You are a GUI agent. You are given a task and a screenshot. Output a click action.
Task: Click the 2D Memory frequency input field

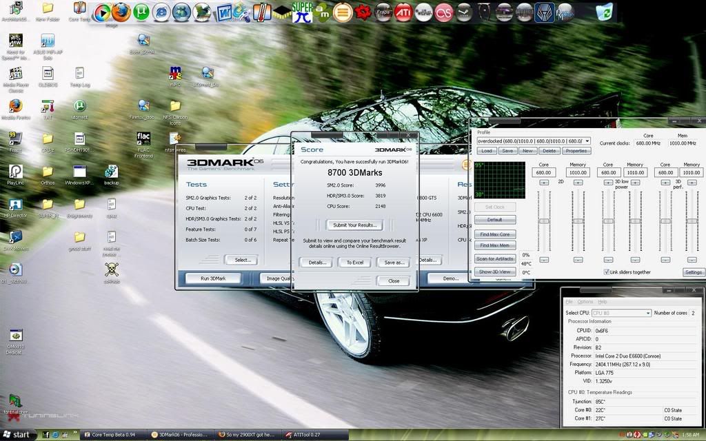point(578,172)
